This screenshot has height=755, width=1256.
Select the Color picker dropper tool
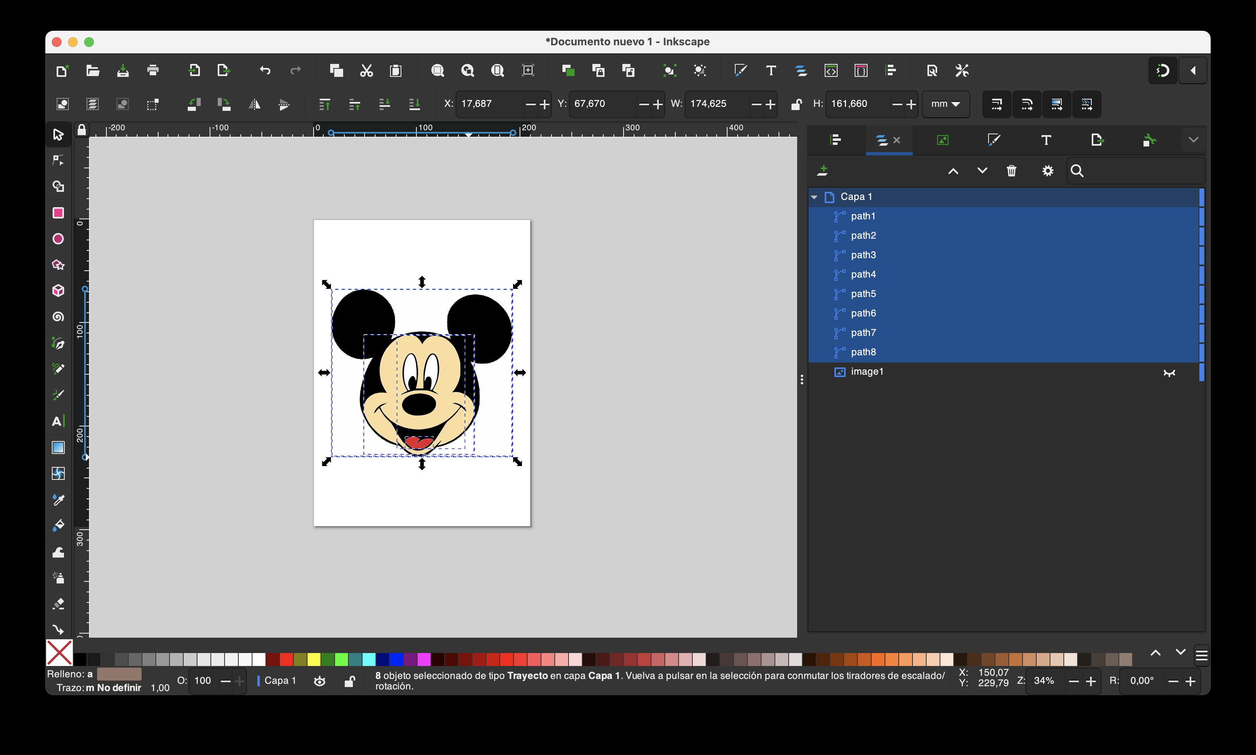[x=58, y=500]
